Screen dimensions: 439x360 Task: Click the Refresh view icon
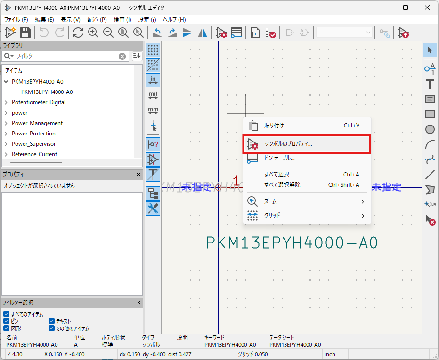click(x=78, y=33)
